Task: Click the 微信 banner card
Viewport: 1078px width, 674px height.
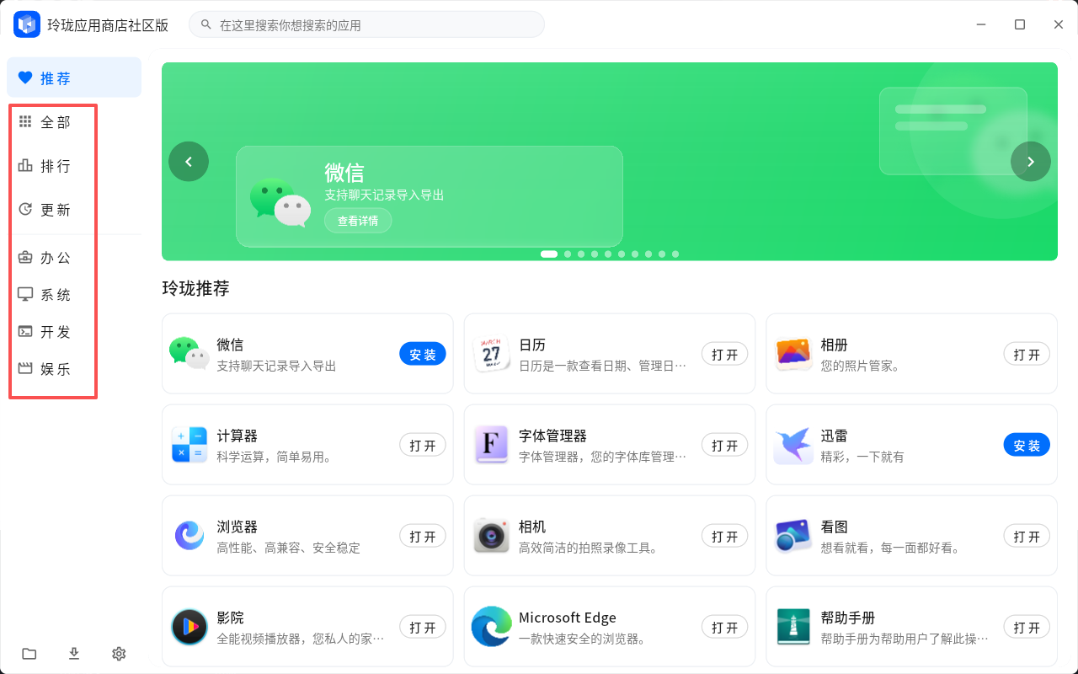Action: coord(430,196)
